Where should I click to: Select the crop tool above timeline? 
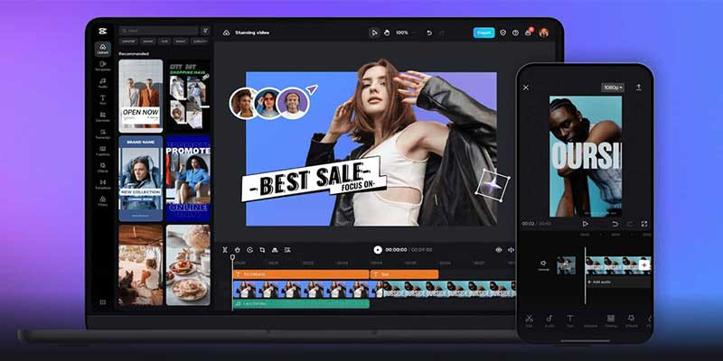coord(262,249)
